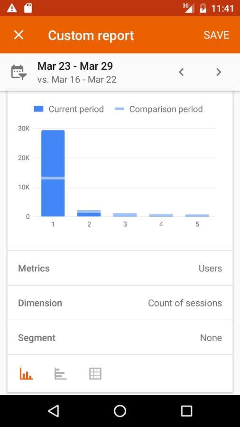Open recent apps square button
This screenshot has width=240, height=427.
tap(187, 411)
